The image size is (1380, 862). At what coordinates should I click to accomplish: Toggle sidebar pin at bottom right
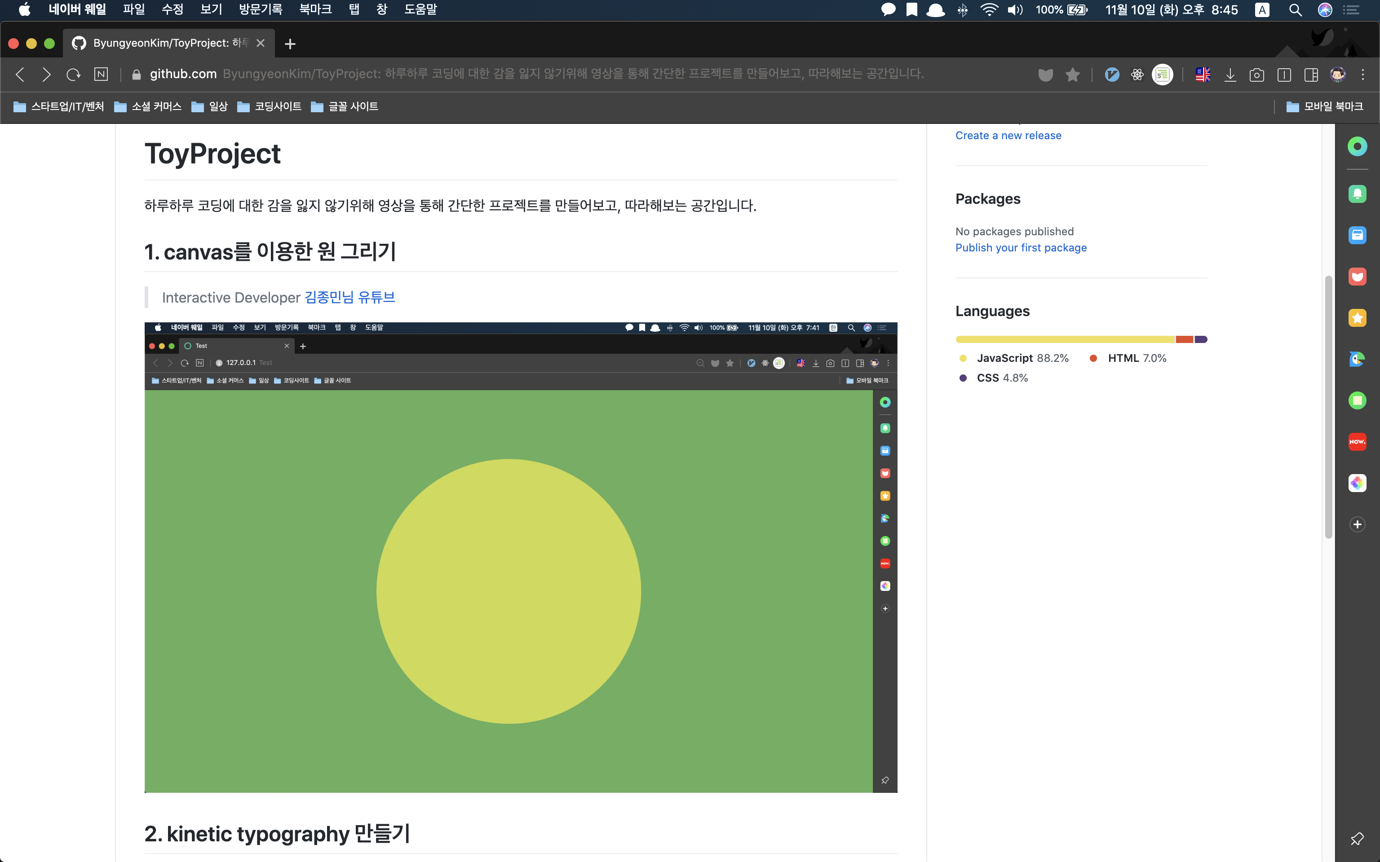pyautogui.click(x=1357, y=839)
